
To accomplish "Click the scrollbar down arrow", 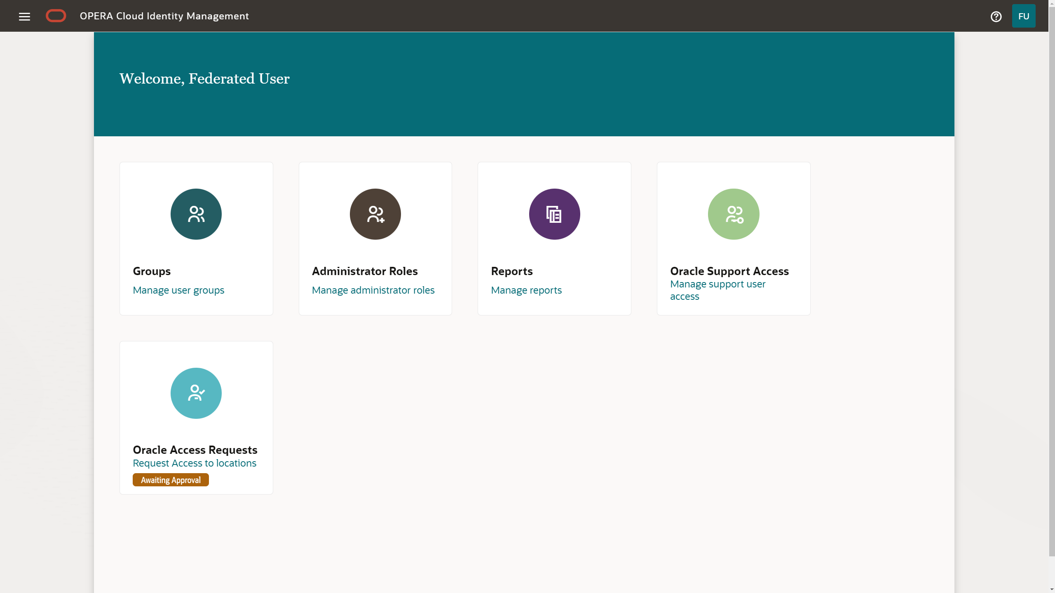I will pyautogui.click(x=1052, y=590).
